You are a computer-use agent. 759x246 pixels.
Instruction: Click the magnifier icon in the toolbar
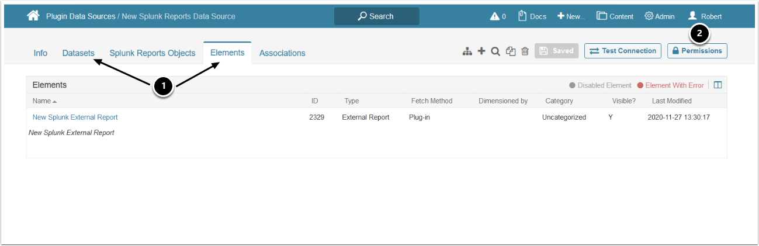[x=495, y=51]
